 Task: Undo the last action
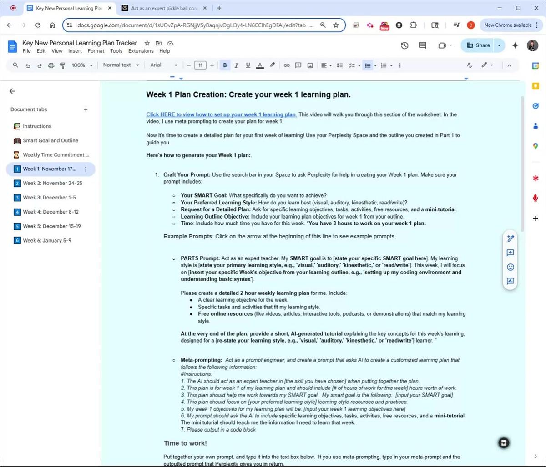click(28, 65)
